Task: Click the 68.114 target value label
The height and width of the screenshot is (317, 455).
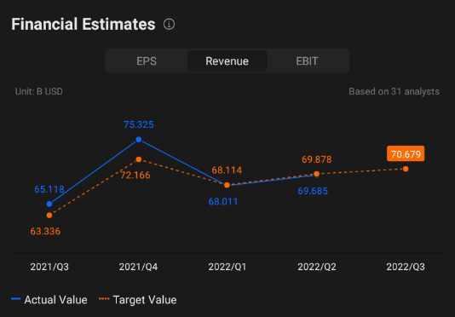Action: click(227, 170)
